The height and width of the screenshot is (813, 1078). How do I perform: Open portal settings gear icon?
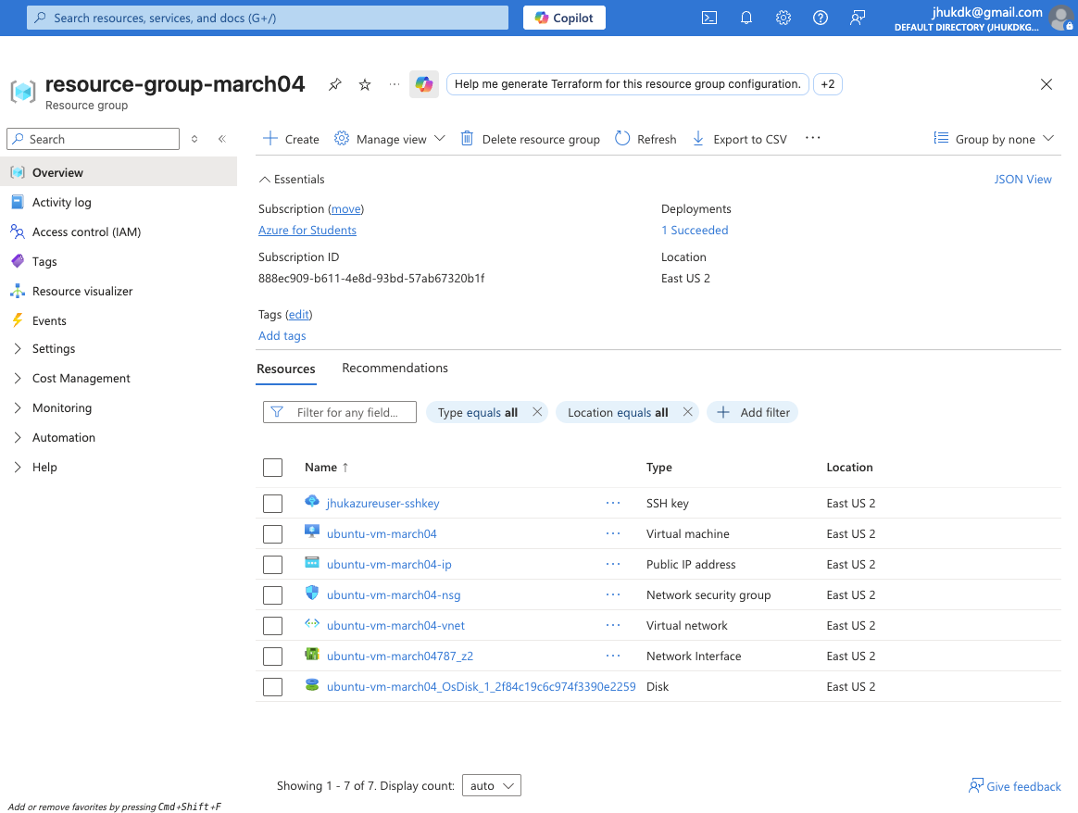(783, 18)
